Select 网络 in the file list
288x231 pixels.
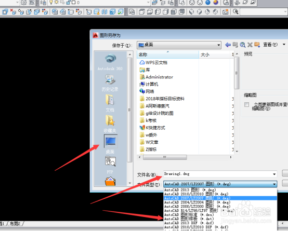click(x=147, y=91)
